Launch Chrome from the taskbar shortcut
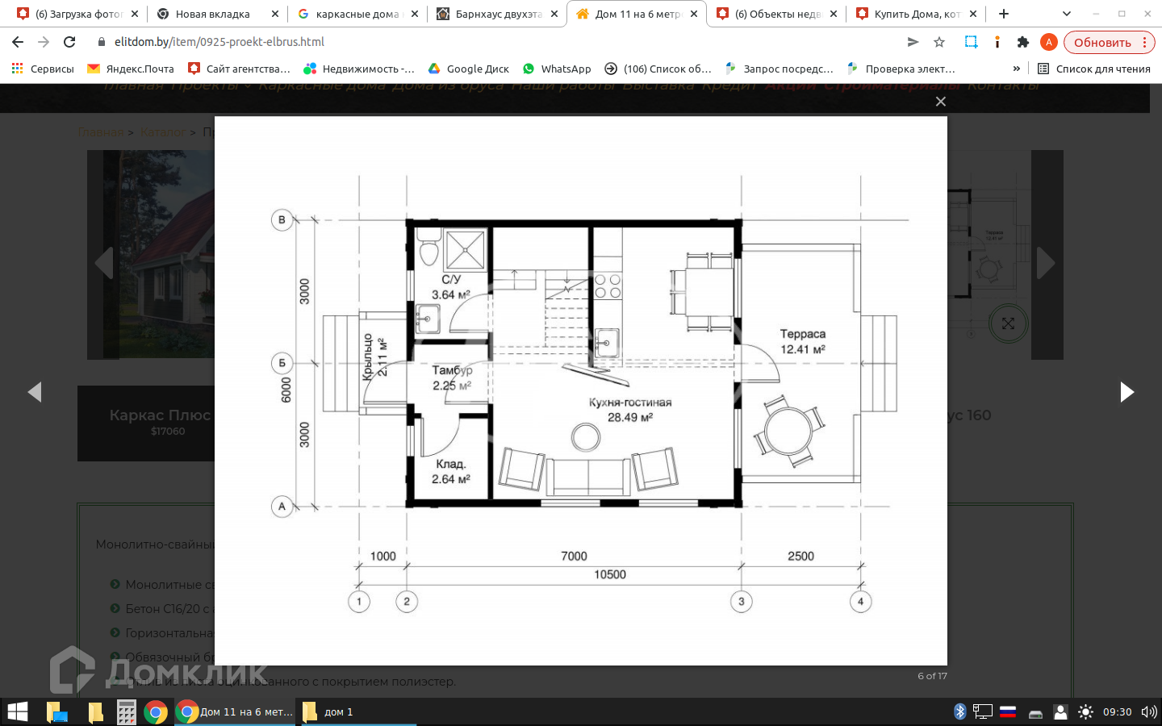1162x726 pixels. pyautogui.click(x=156, y=711)
